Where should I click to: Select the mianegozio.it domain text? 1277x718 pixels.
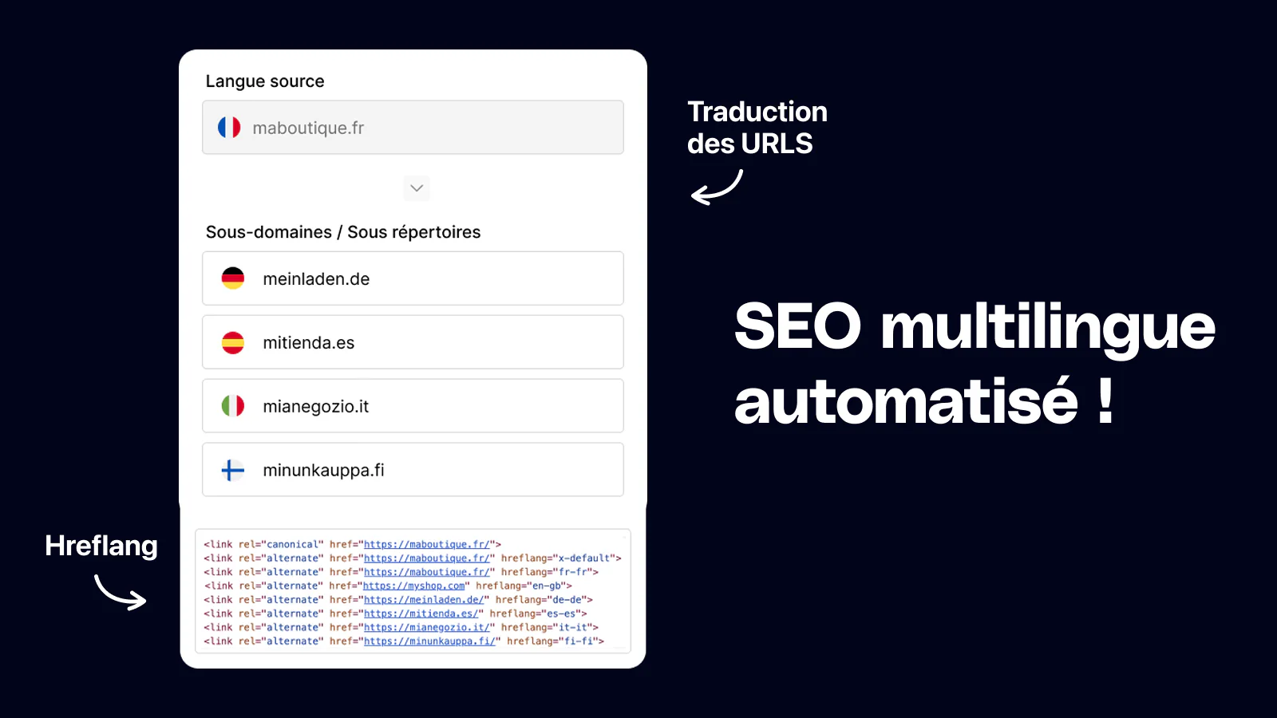pos(316,407)
